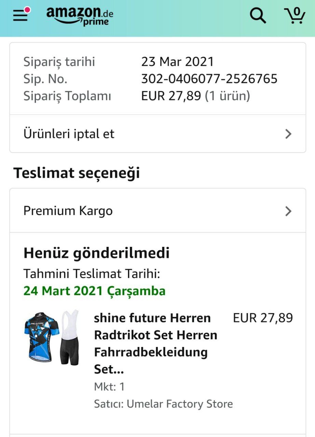Click the red notification dot on the menu
Image resolution: width=315 pixels, height=437 pixels.
pos(27,10)
